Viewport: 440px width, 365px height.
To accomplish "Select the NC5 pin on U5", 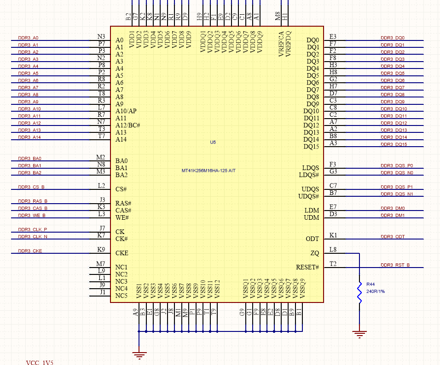I will coord(122,297).
